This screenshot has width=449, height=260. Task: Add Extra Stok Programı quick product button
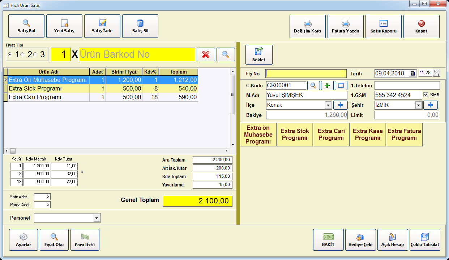(x=295, y=135)
